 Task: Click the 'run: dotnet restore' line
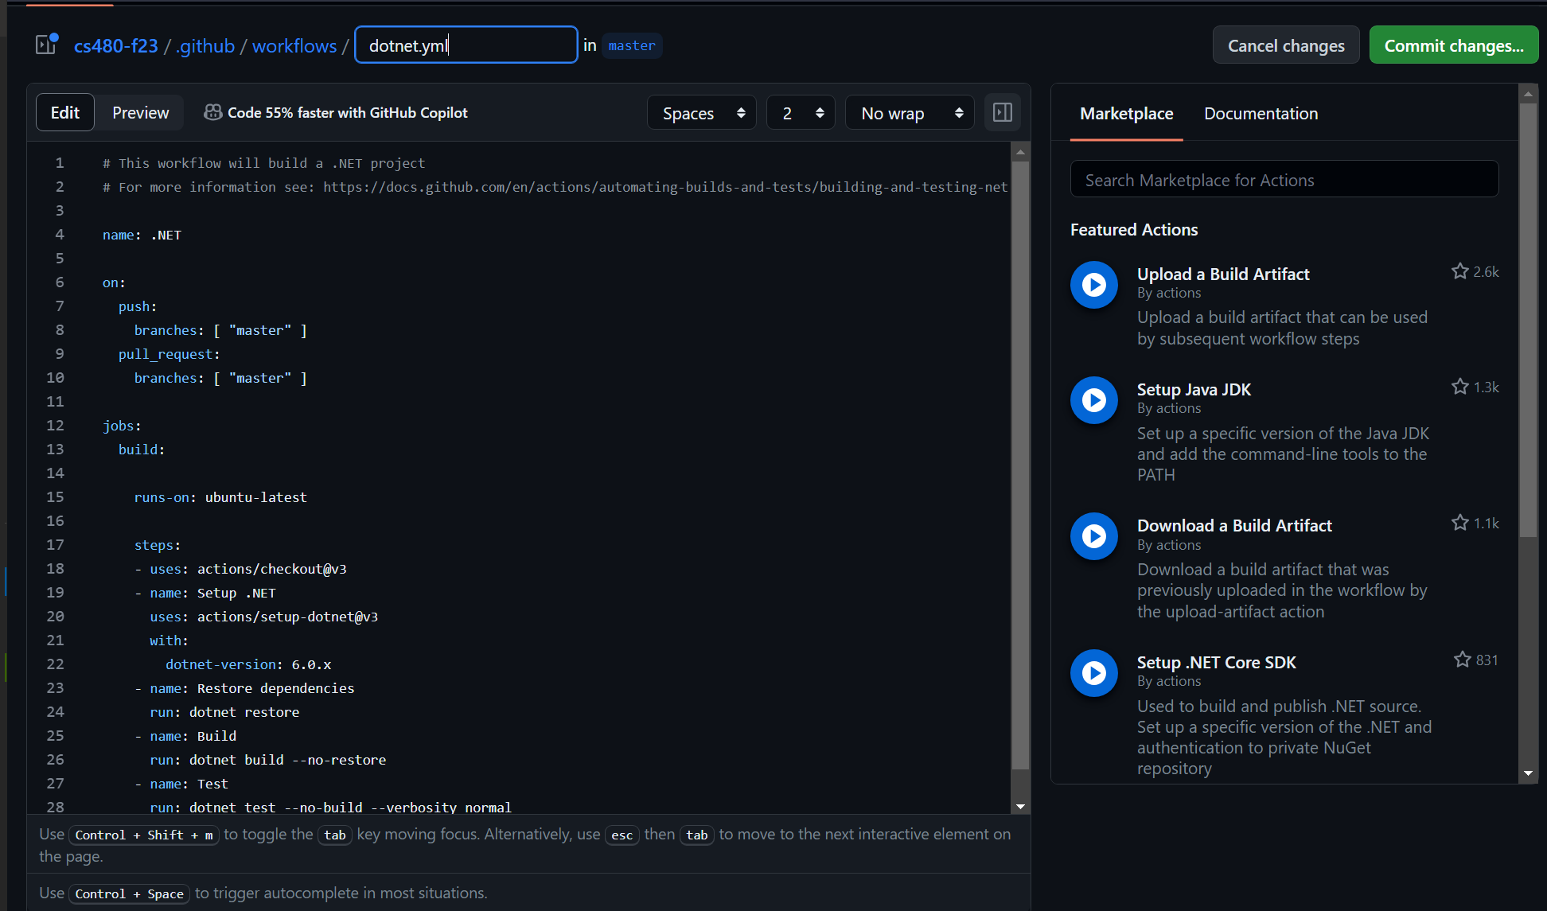point(224,712)
